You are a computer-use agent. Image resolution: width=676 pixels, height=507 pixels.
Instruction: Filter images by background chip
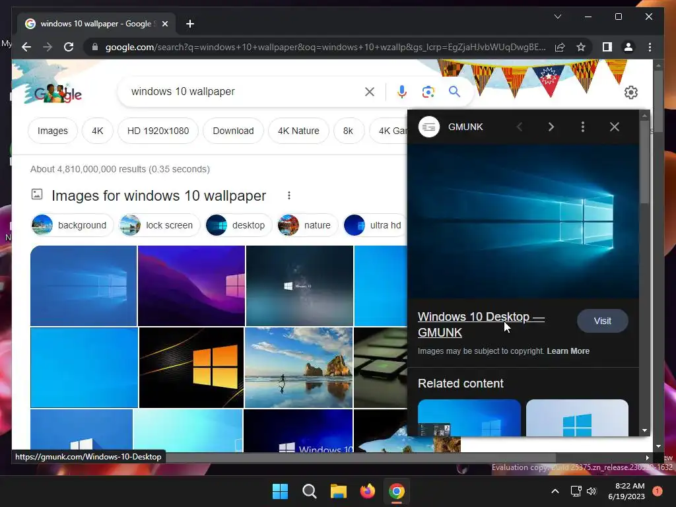pyautogui.click(x=72, y=225)
